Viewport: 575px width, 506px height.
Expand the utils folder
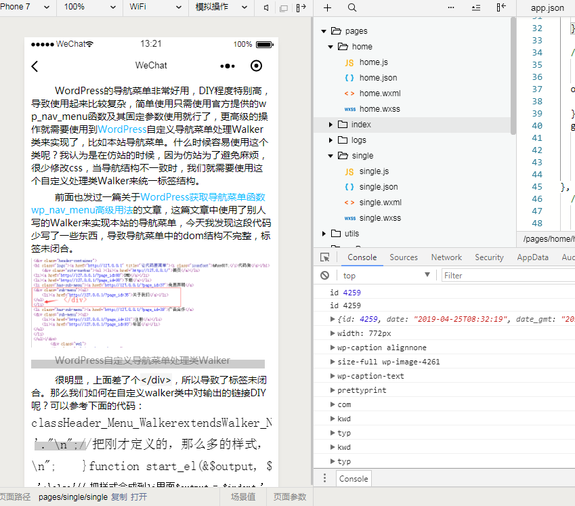coord(324,234)
